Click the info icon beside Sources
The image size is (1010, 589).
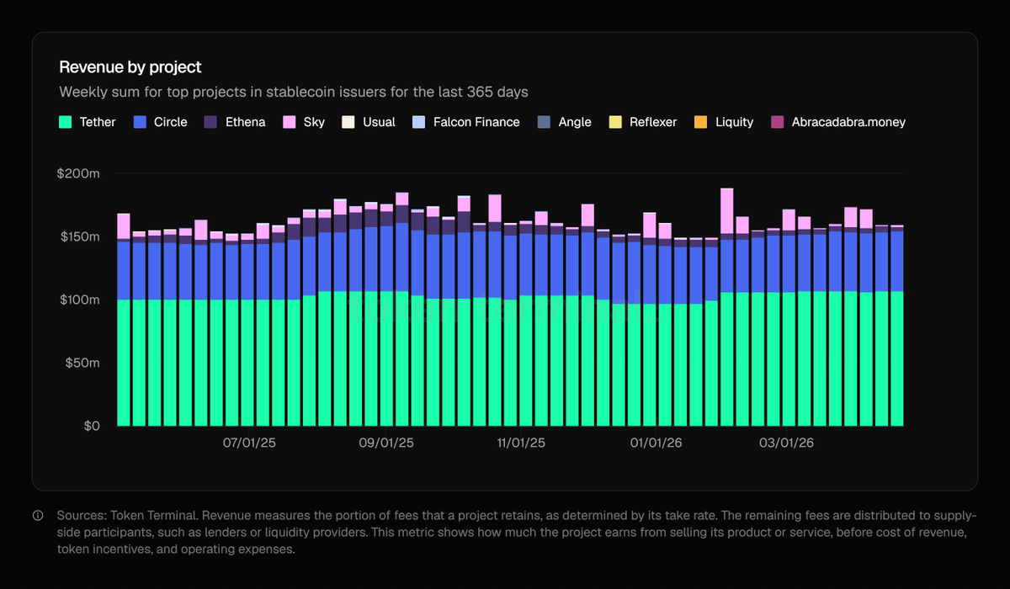point(38,515)
